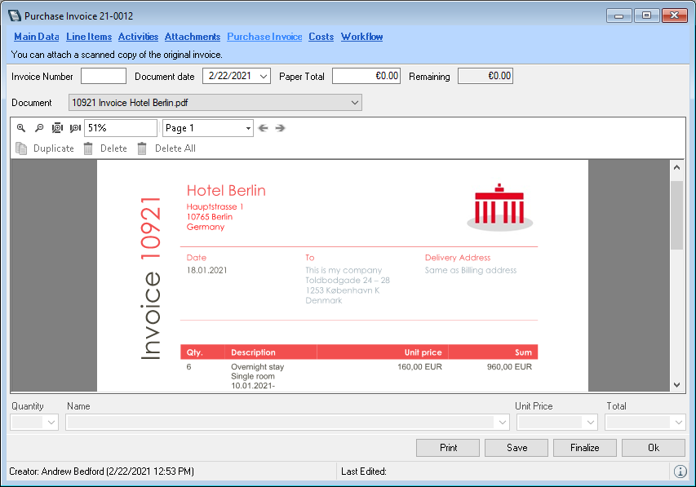The image size is (696, 487).
Task: Click the zoom out magnifier icon
Action: (x=38, y=128)
